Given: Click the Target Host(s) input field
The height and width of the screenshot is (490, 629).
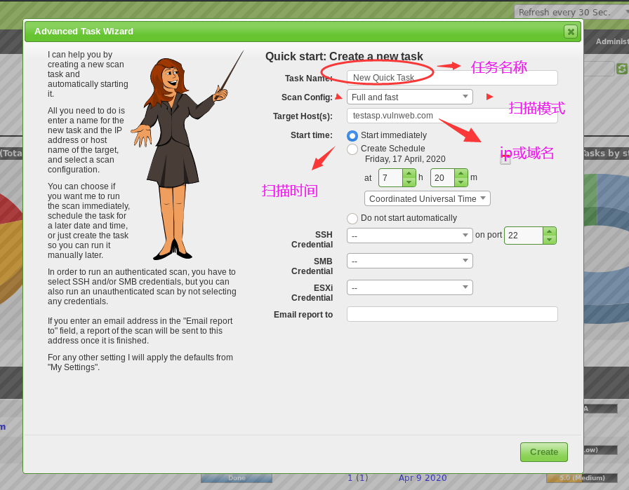Looking at the screenshot, I should [x=452, y=116].
